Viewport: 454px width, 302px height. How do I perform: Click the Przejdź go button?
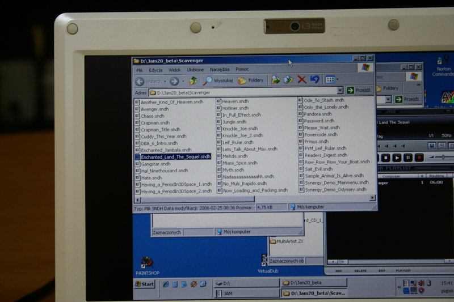[x=359, y=91]
